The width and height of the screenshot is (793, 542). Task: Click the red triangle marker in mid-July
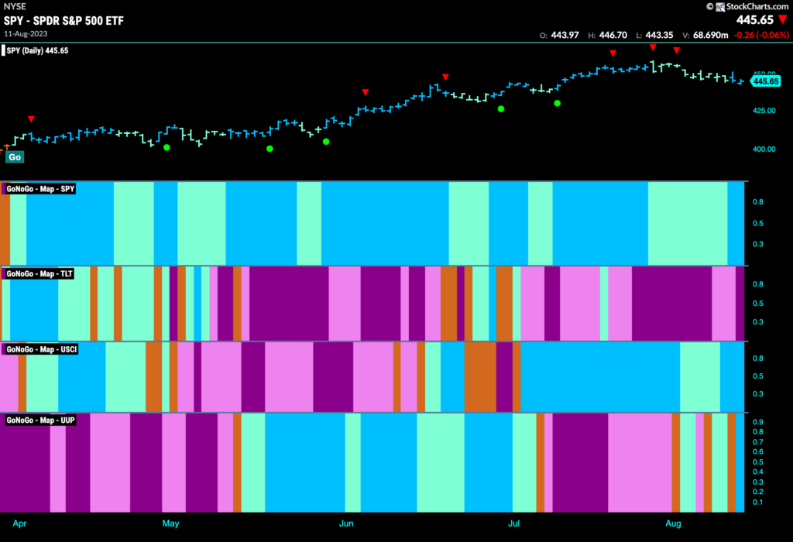click(x=613, y=53)
